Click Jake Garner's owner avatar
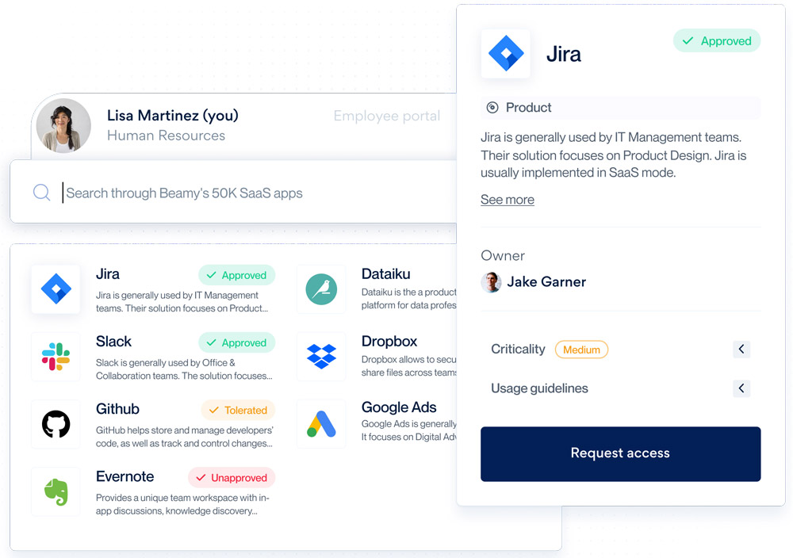 [491, 282]
